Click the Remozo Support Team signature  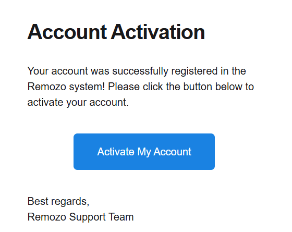[x=80, y=217]
